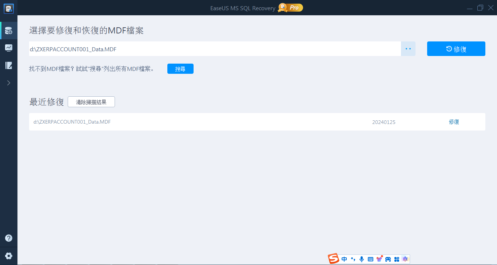497x265 pixels.
Task: Click the purple star icon in IME bar
Action: coord(405,259)
